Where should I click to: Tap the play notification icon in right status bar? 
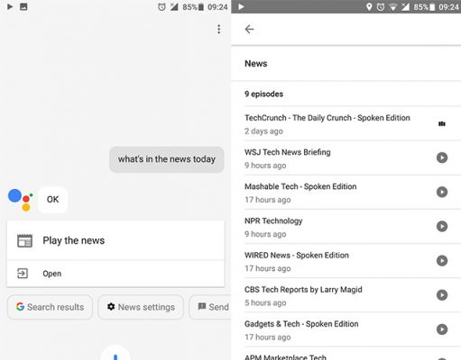[241, 6]
